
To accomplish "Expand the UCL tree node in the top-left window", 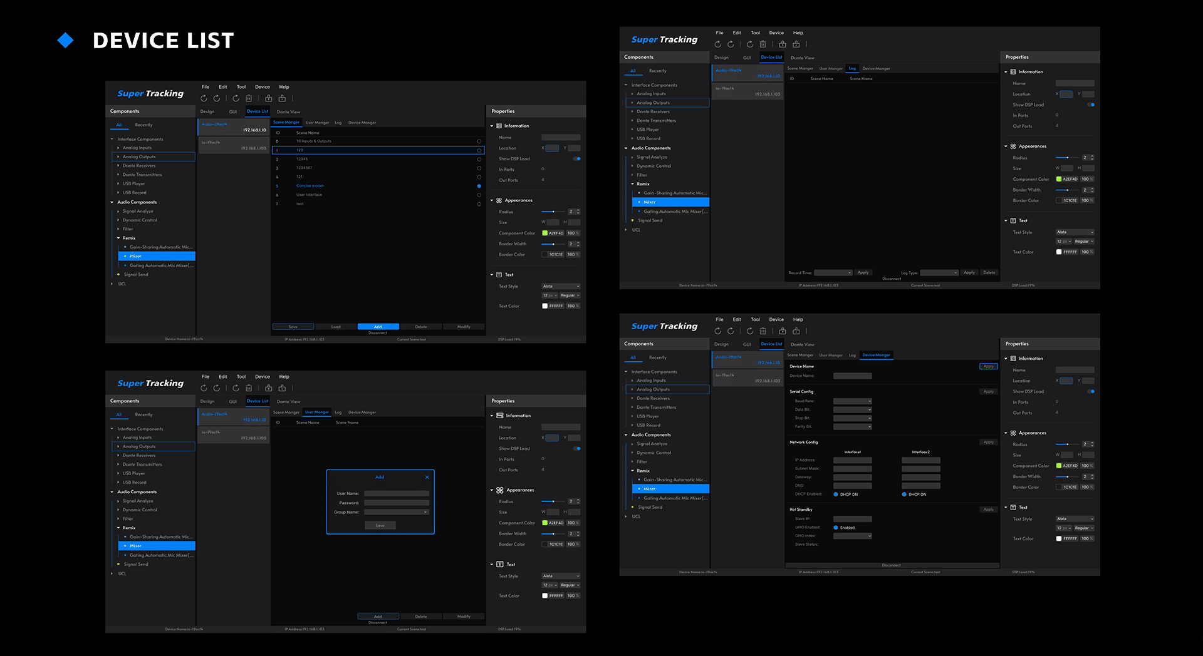I will [x=112, y=284].
